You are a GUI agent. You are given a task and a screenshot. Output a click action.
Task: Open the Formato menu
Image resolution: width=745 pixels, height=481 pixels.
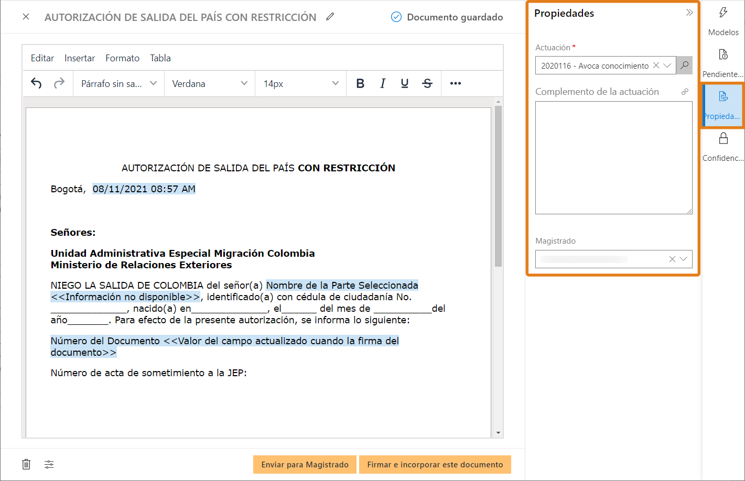pyautogui.click(x=123, y=58)
